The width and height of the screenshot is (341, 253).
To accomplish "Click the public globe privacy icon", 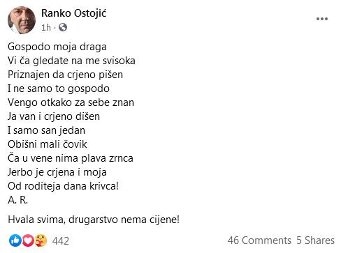I will coord(63,27).
